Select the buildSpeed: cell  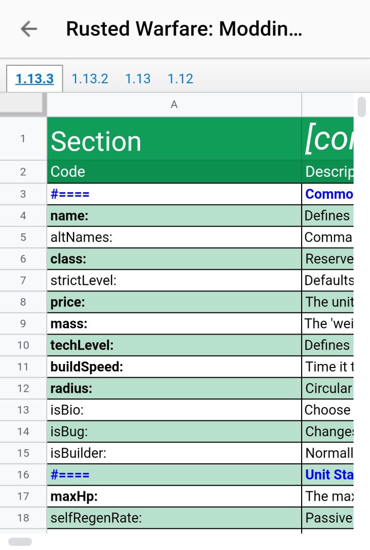click(174, 367)
